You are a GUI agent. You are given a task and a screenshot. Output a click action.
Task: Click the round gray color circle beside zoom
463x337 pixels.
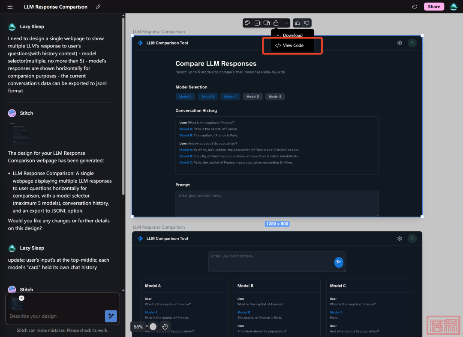[x=153, y=326]
